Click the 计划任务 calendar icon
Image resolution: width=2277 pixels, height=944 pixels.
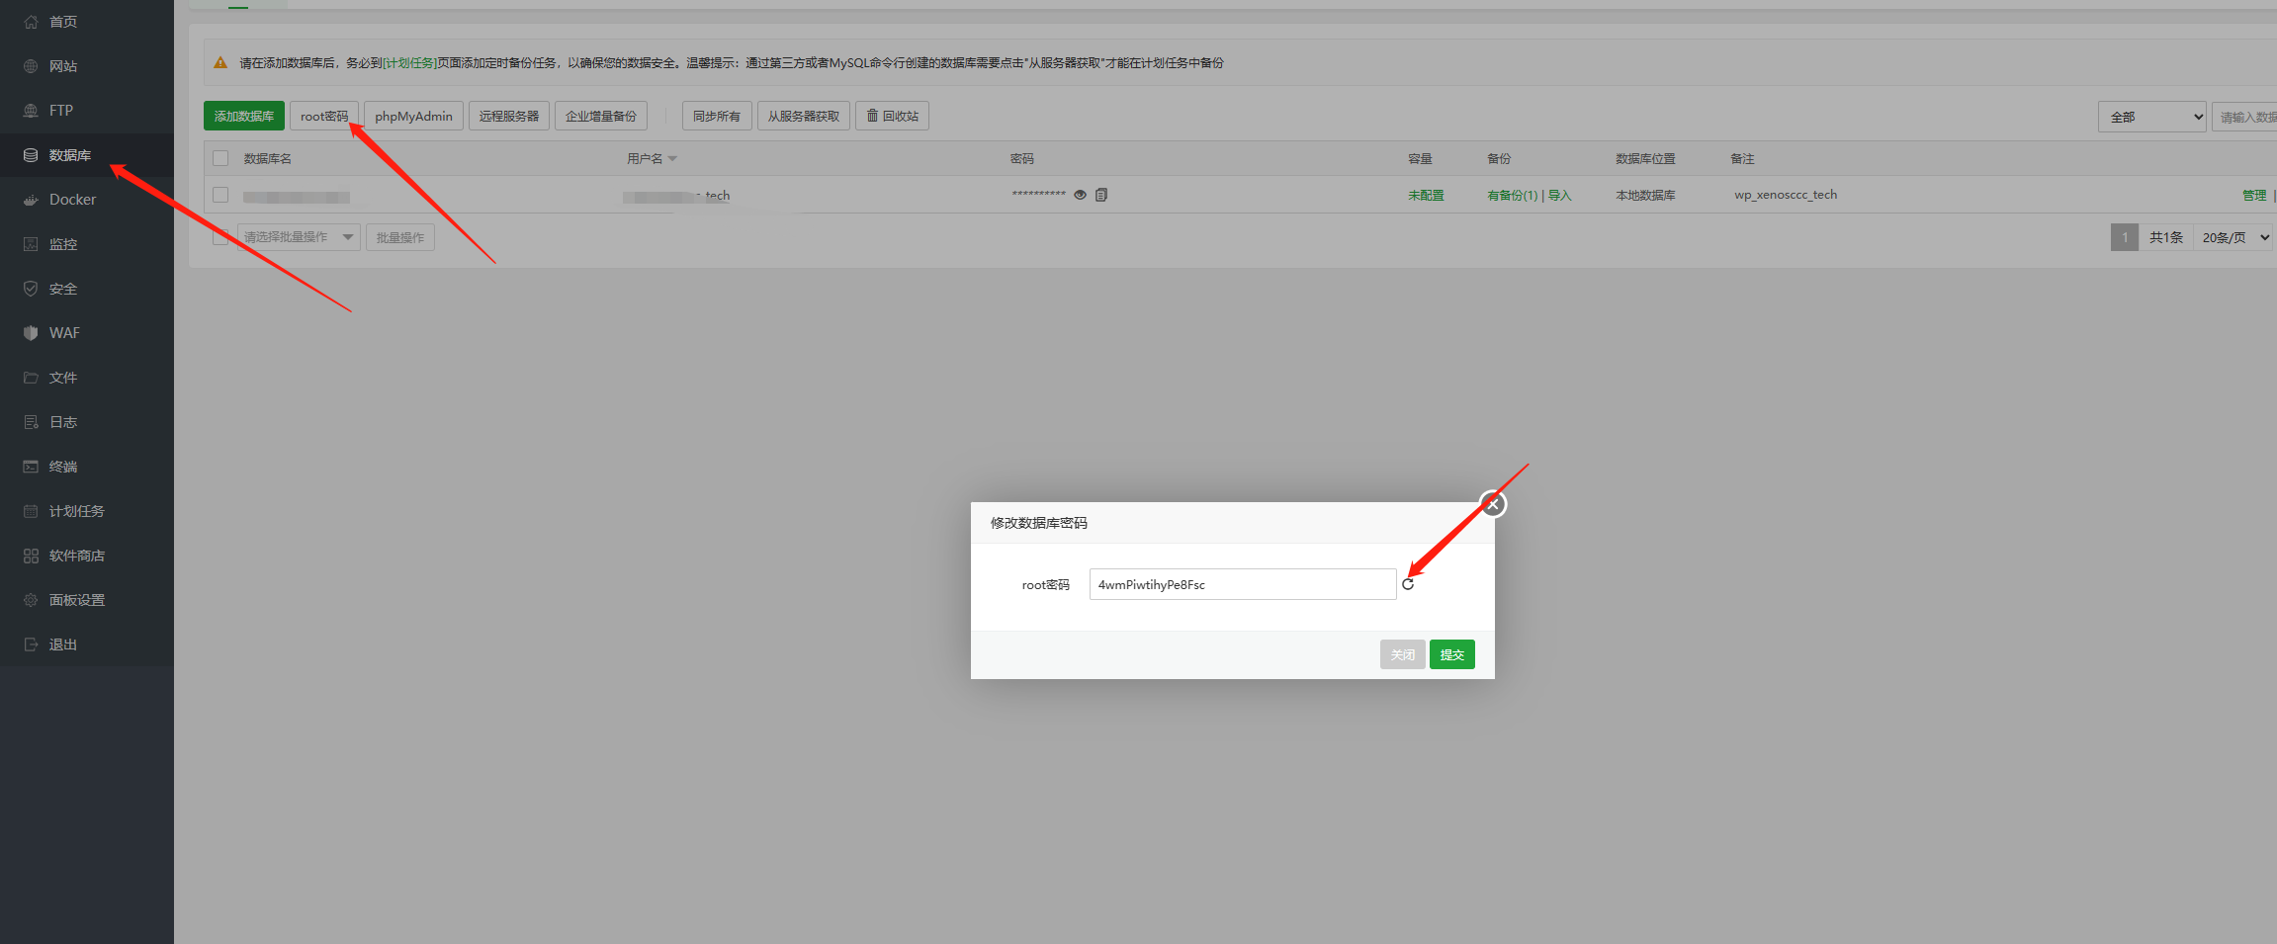(x=31, y=511)
